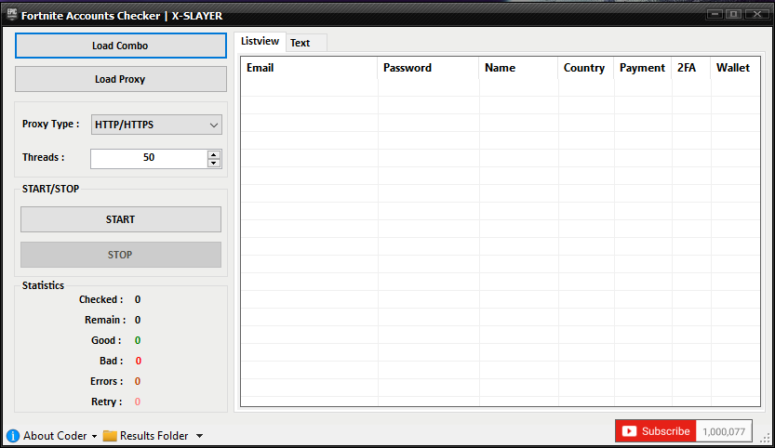Click the Retry count value
The height and width of the screenshot is (448, 775).
coord(138,402)
